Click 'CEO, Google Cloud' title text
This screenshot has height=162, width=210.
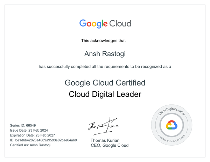(110, 145)
